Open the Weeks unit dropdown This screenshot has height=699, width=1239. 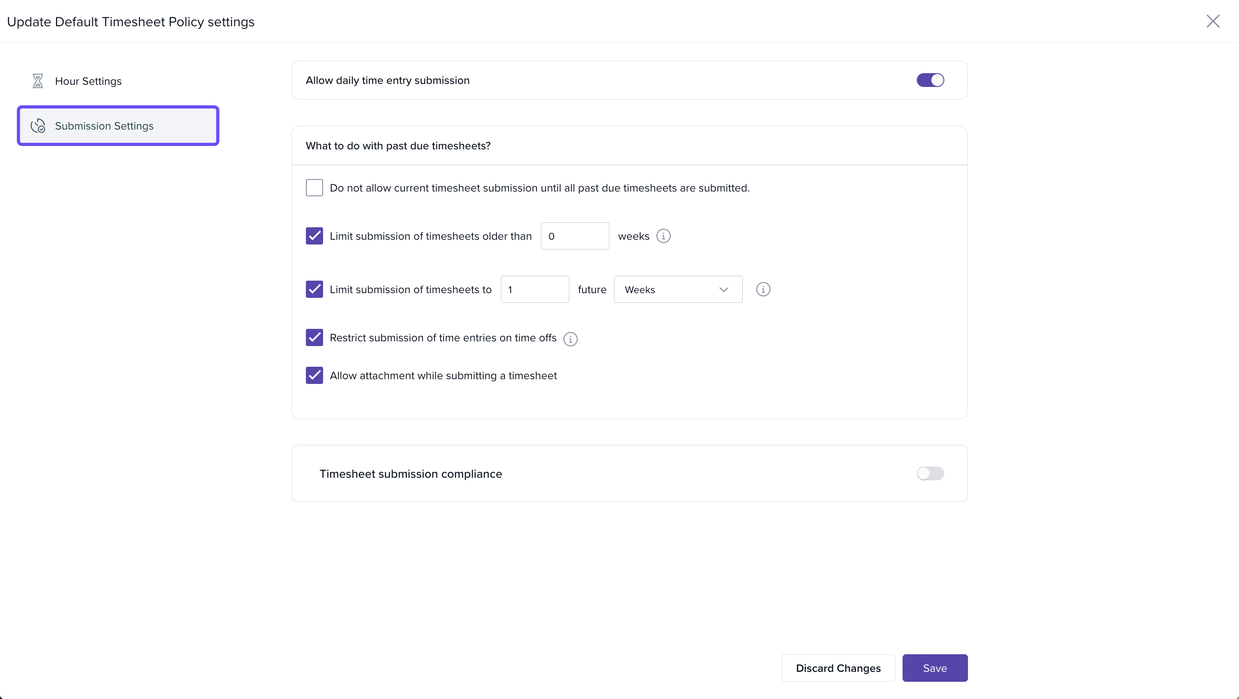pos(678,290)
